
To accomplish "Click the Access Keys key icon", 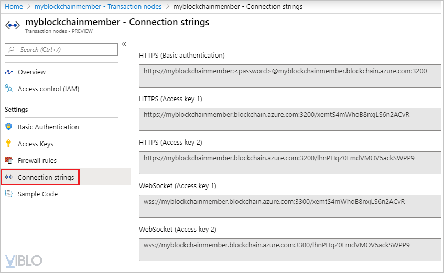I will pyautogui.click(x=8, y=144).
